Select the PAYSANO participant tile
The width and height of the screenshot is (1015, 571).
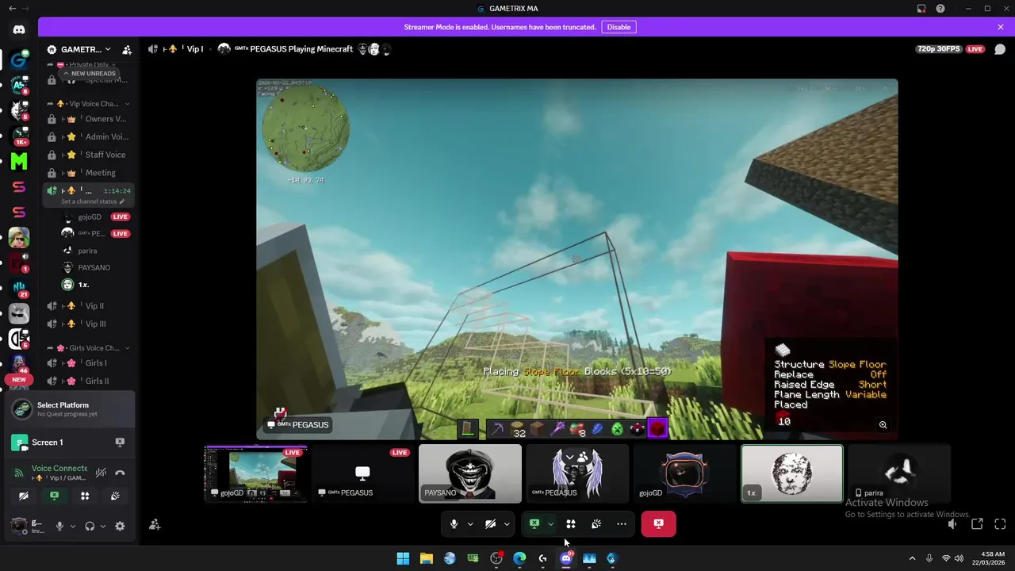click(470, 473)
